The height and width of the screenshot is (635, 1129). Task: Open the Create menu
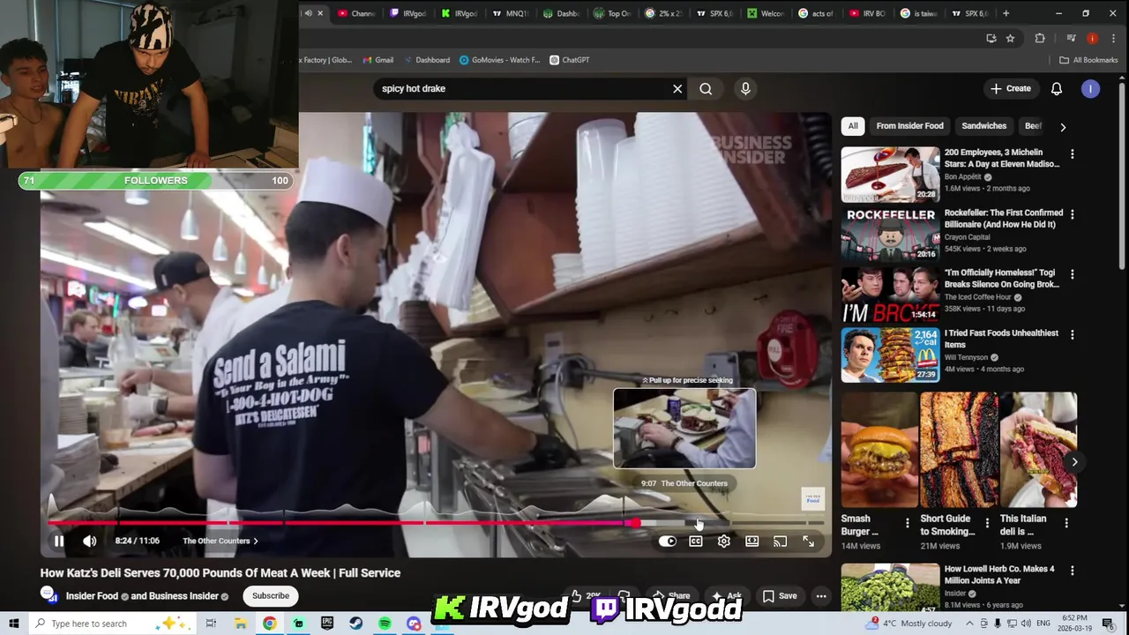[1011, 89]
